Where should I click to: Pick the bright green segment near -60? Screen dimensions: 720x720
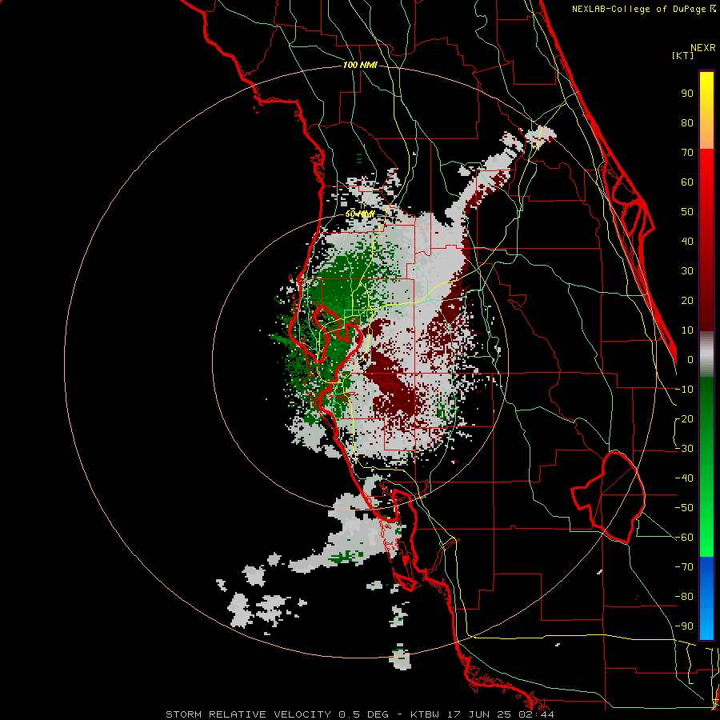[706, 538]
